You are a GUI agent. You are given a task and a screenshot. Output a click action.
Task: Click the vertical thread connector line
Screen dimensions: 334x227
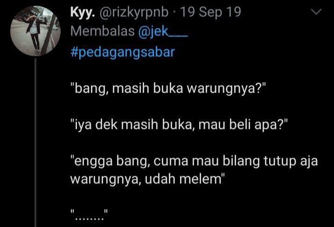(35, 142)
